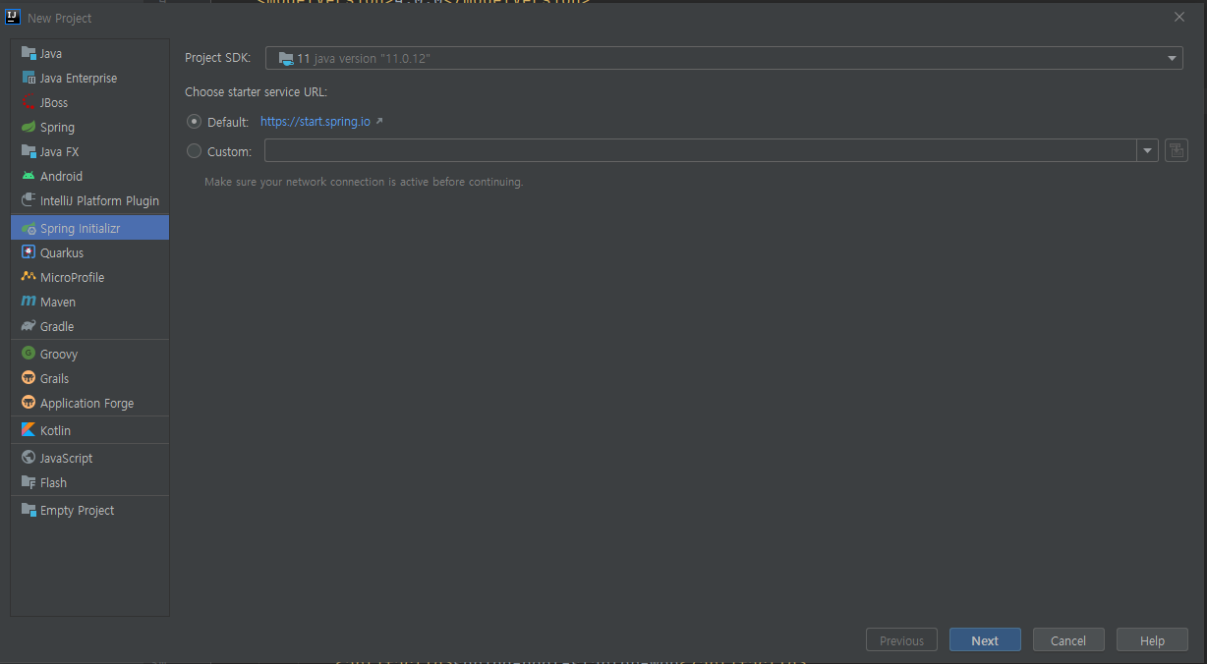This screenshot has height=664, width=1207.
Task: Close the New Project dialog
Action: pos(1179,17)
